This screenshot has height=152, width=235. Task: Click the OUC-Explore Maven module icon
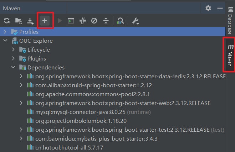(15, 41)
